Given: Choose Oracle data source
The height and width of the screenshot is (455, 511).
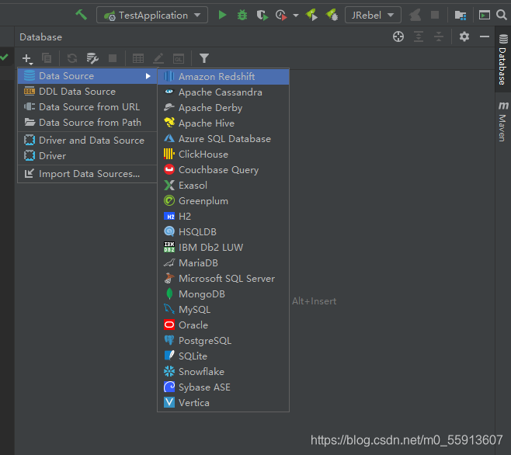Looking at the screenshot, I should [x=223, y=325].
